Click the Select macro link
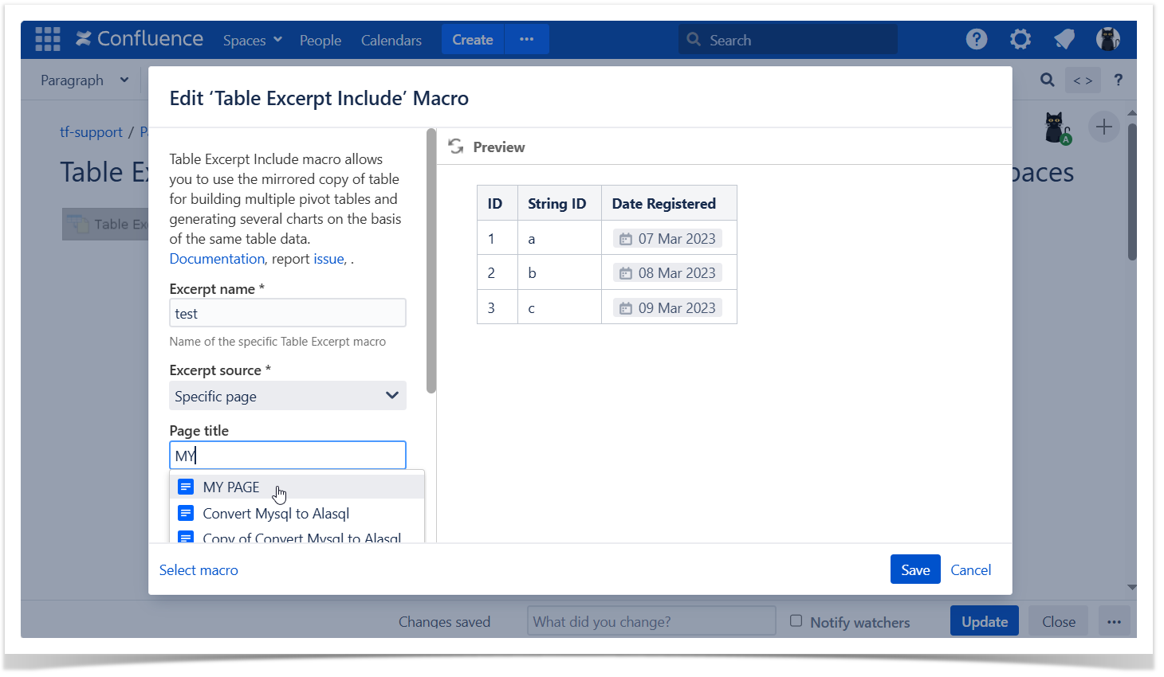This screenshot has height=677, width=1164. point(199,569)
